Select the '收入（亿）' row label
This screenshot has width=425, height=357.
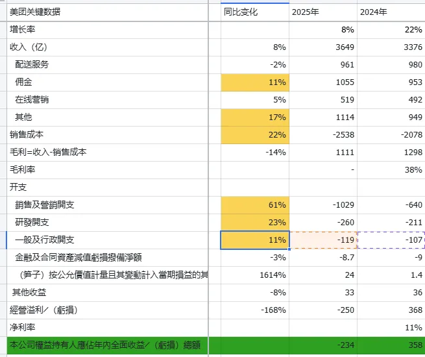coord(107,47)
